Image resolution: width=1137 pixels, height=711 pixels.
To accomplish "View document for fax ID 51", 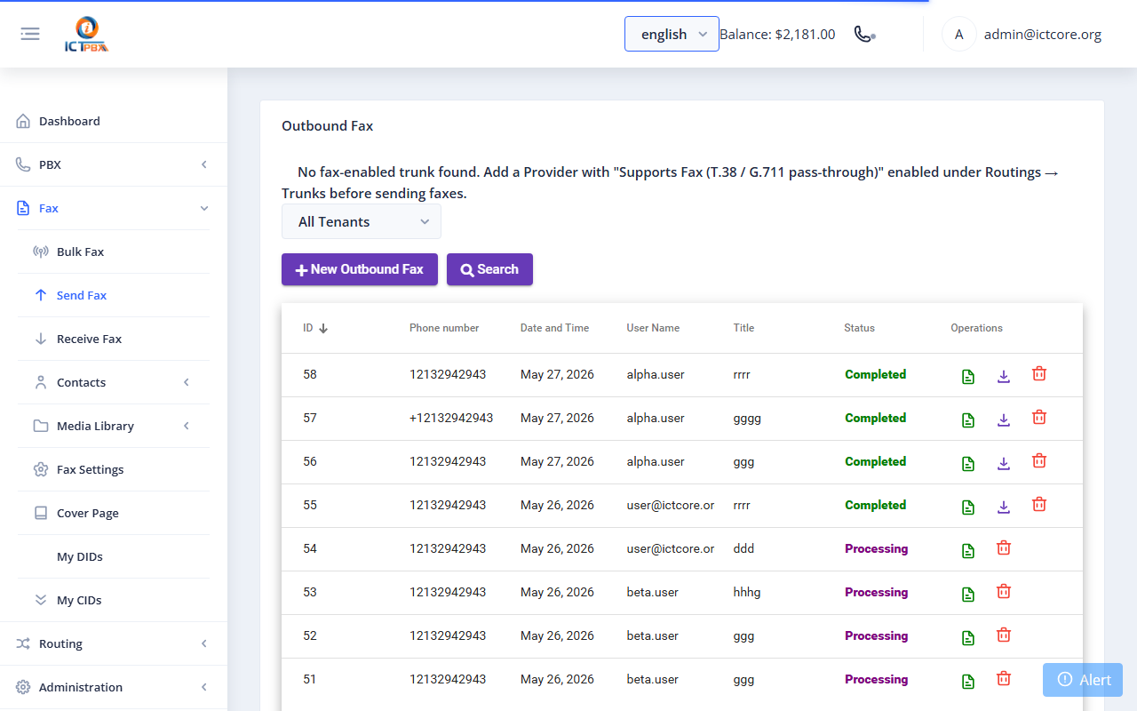I will pyautogui.click(x=968, y=681).
